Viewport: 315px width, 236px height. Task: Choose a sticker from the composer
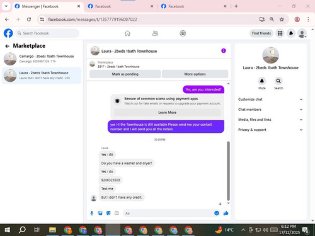(x=108, y=213)
